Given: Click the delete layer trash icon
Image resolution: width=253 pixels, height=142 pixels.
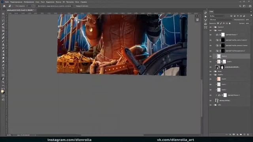Looking at the screenshot, I should click(248, 135).
